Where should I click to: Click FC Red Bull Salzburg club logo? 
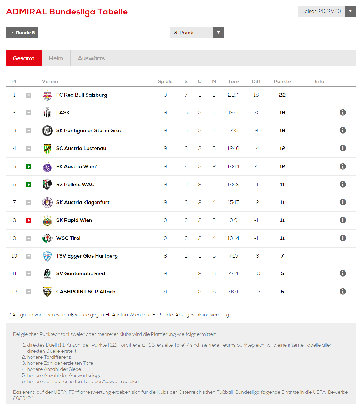(x=47, y=95)
